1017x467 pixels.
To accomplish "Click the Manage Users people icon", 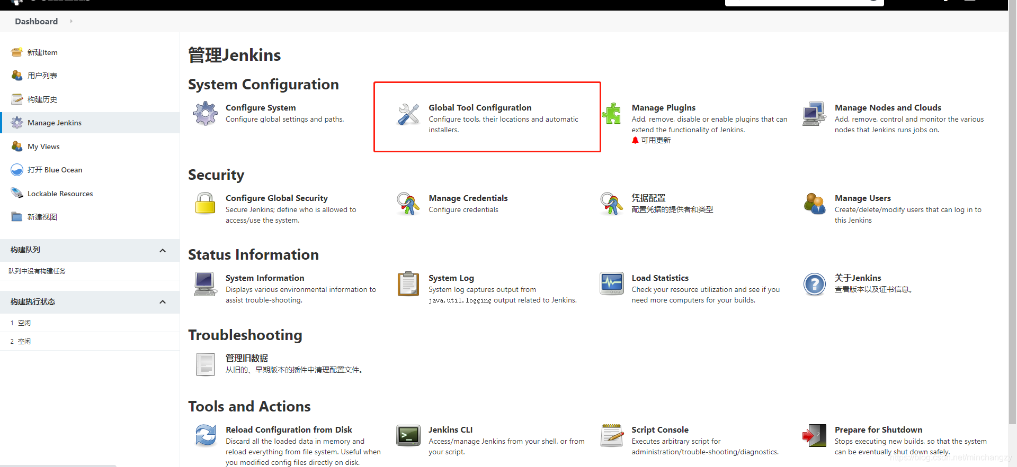I will point(814,203).
